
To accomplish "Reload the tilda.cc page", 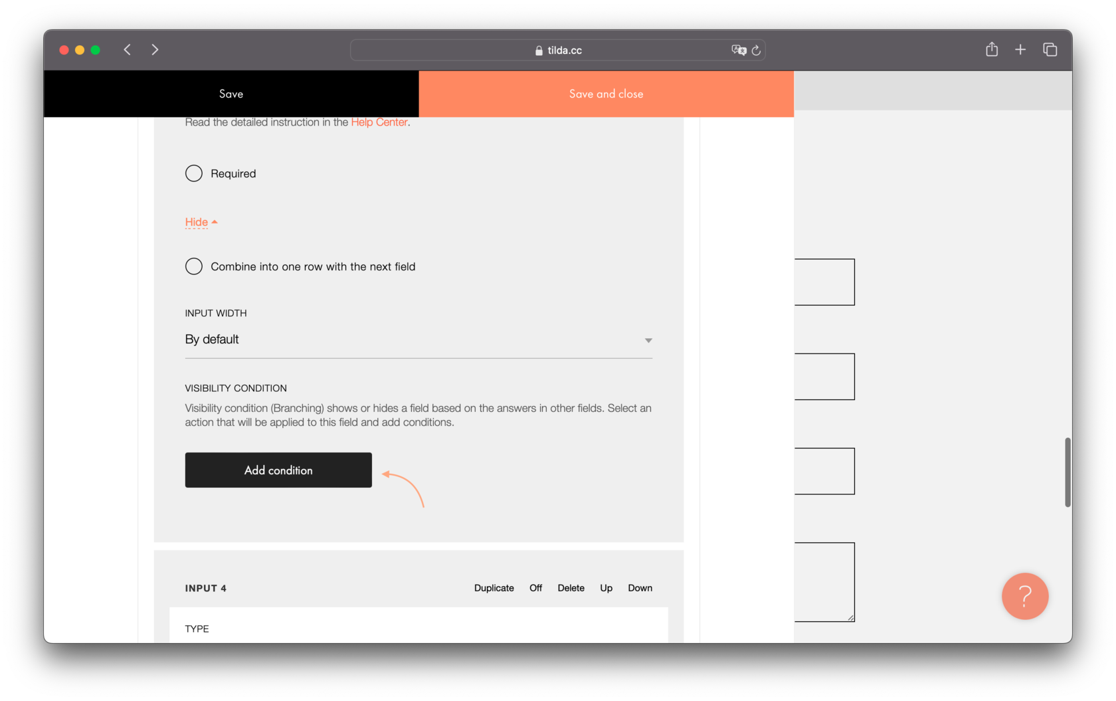I will coord(757,50).
